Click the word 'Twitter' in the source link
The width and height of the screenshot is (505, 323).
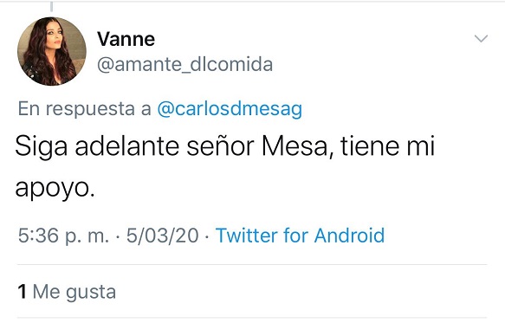[x=246, y=235]
